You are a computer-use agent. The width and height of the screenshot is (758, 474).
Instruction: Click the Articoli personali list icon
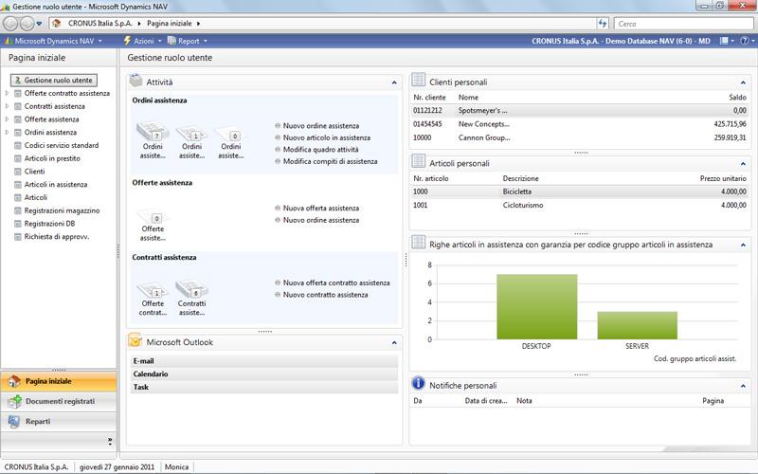pyautogui.click(x=419, y=162)
